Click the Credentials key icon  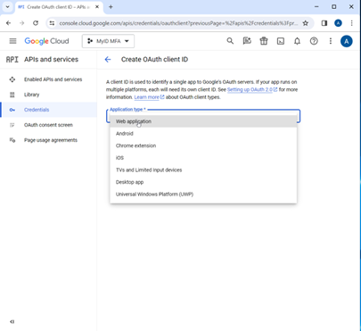[x=12, y=110]
